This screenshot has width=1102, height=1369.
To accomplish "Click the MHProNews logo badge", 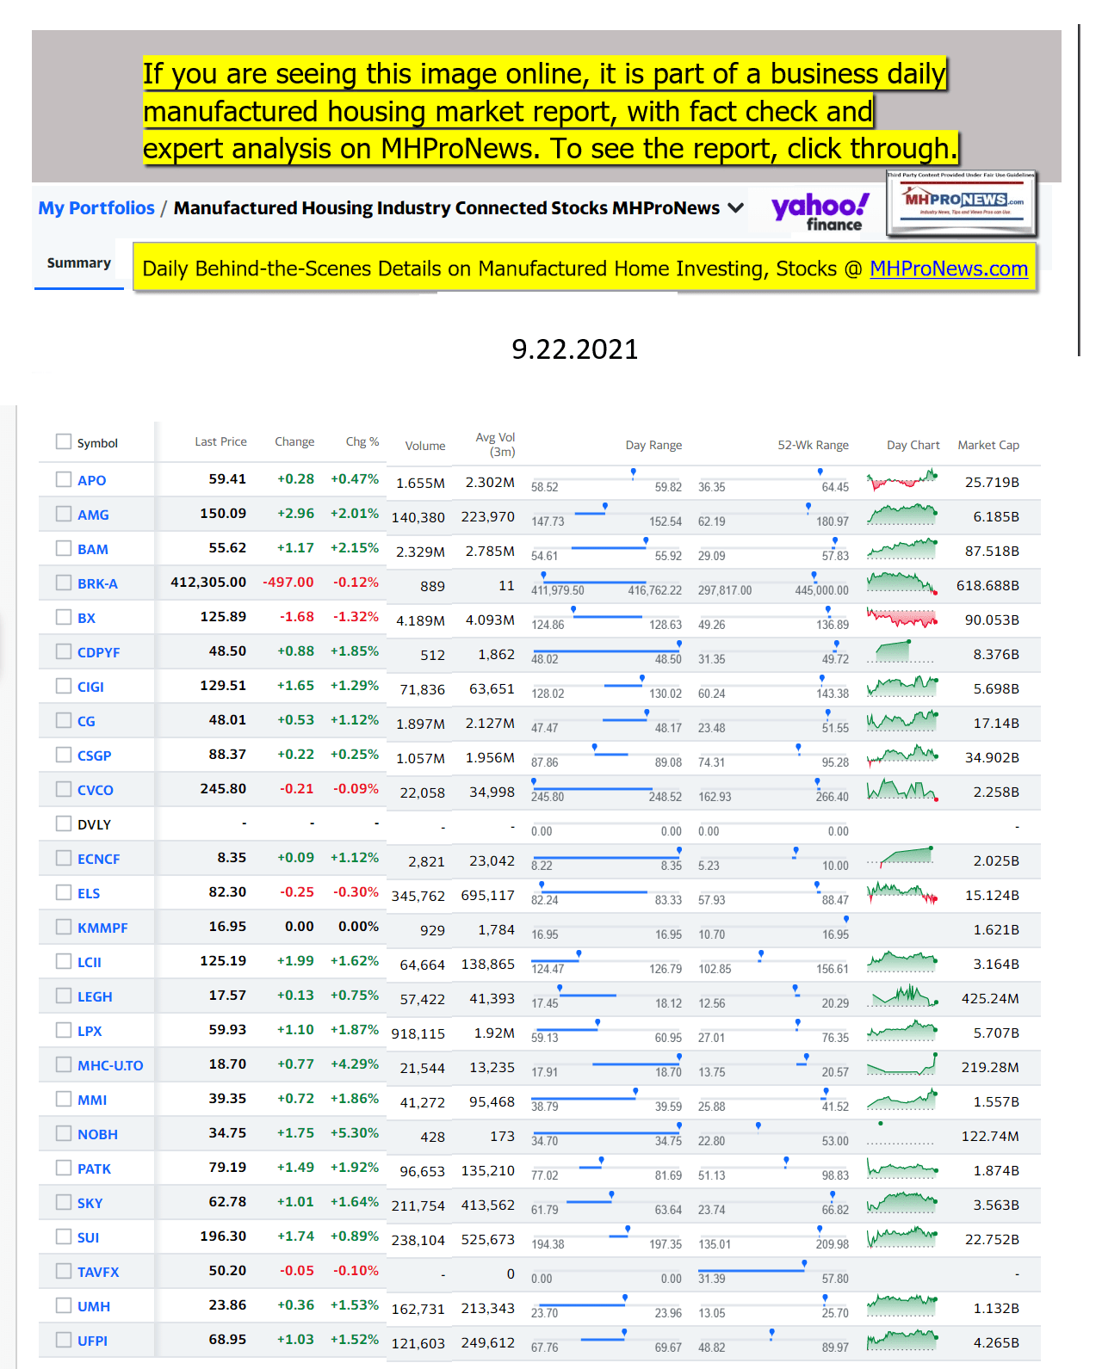I will [963, 204].
